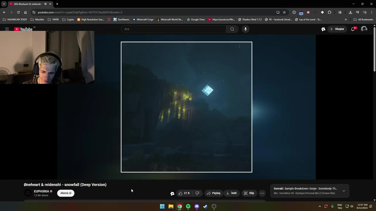Open the Müzikler bookmarks folder
376x211 pixels.
point(37,20)
